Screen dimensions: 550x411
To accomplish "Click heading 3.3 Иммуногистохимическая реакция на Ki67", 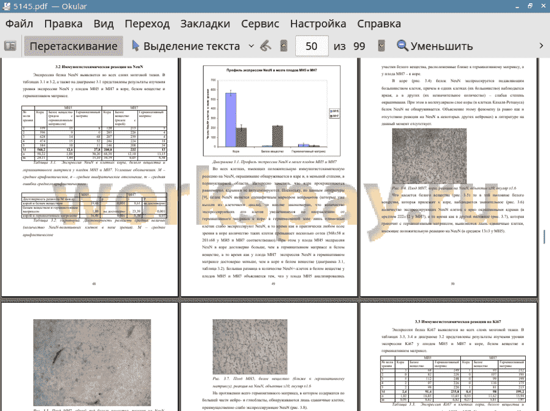I will point(458,321).
